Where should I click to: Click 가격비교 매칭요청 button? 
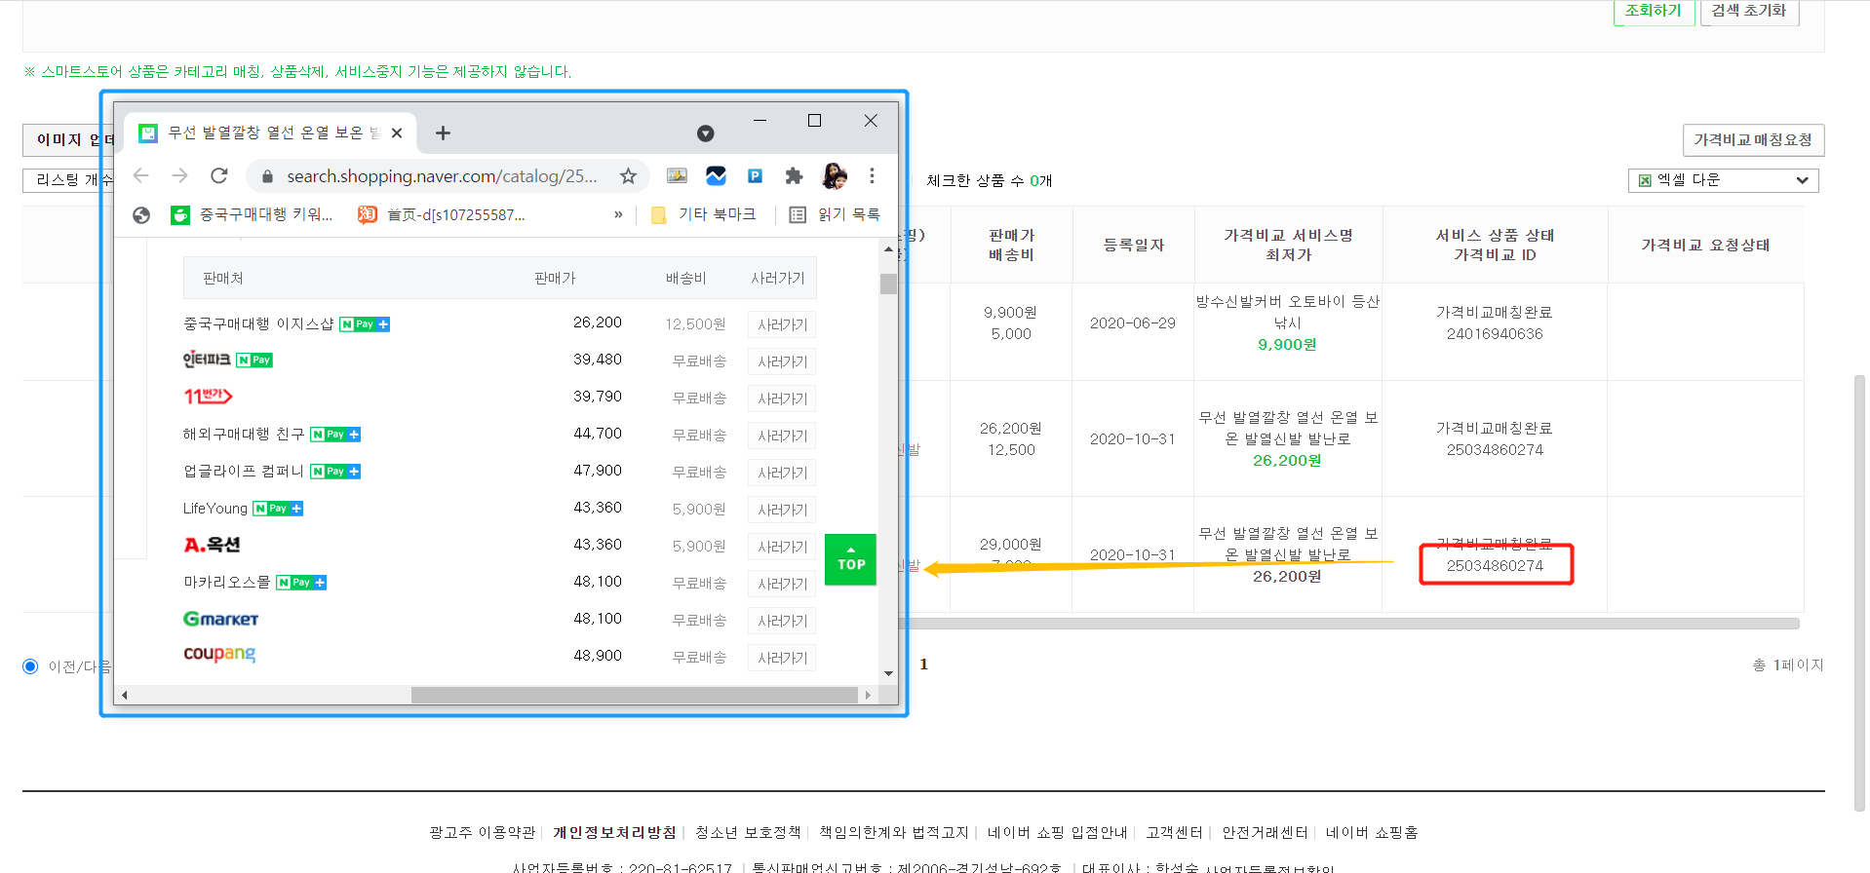[1753, 140]
